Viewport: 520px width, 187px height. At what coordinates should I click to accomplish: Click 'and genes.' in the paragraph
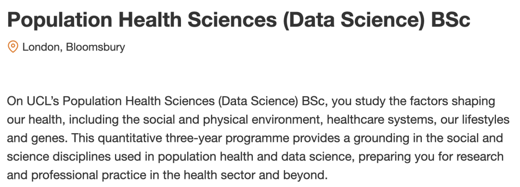pyautogui.click(x=37, y=138)
